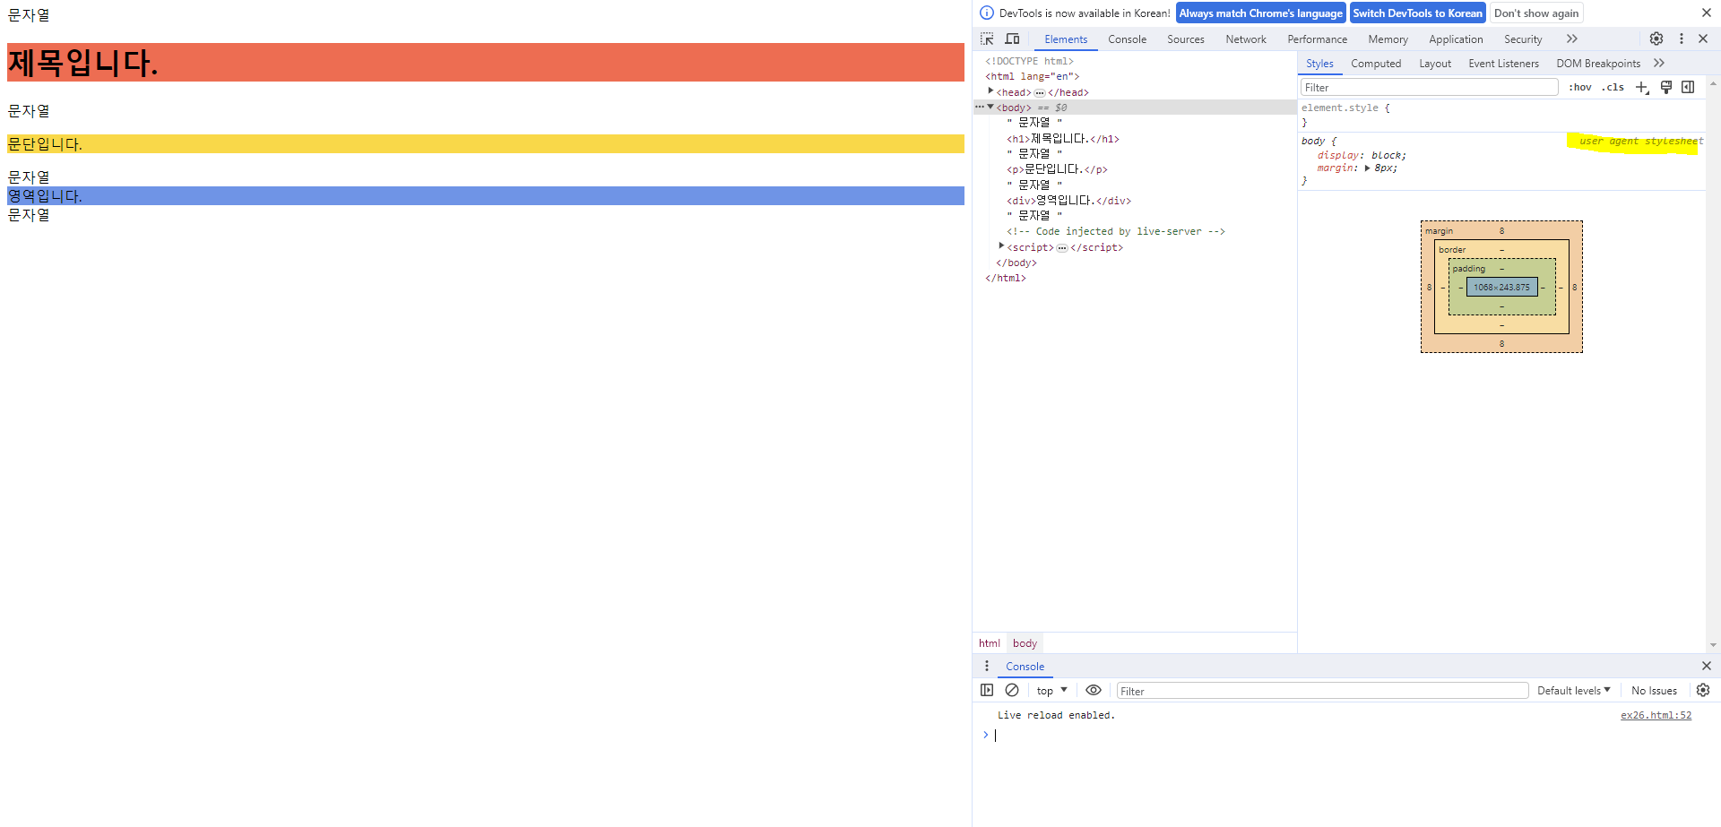The height and width of the screenshot is (827, 1721).
Task: Click the body row ellipsis actions
Action: (980, 107)
